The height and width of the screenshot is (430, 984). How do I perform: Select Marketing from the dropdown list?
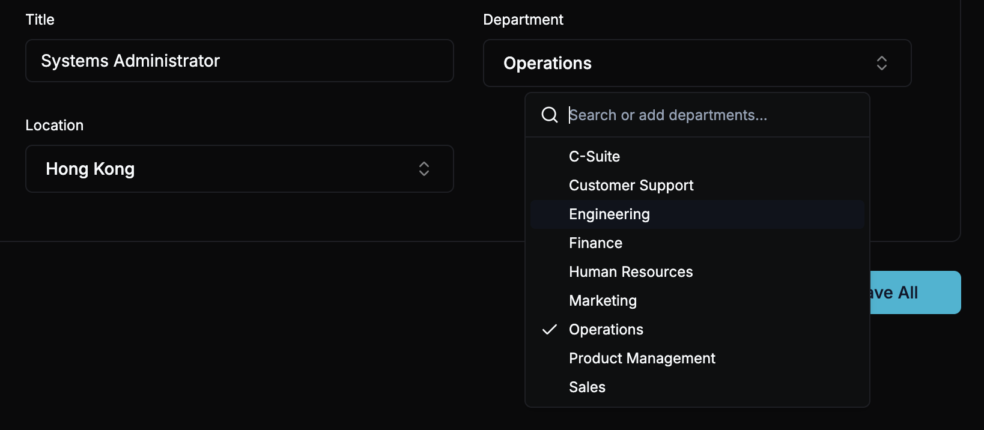click(603, 301)
